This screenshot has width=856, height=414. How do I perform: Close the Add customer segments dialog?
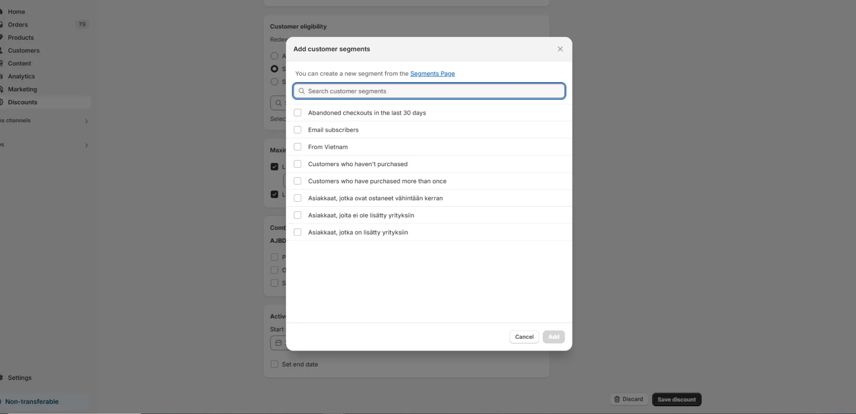point(560,49)
